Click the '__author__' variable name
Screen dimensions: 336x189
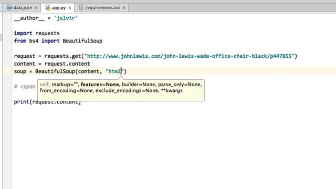pos(29,18)
